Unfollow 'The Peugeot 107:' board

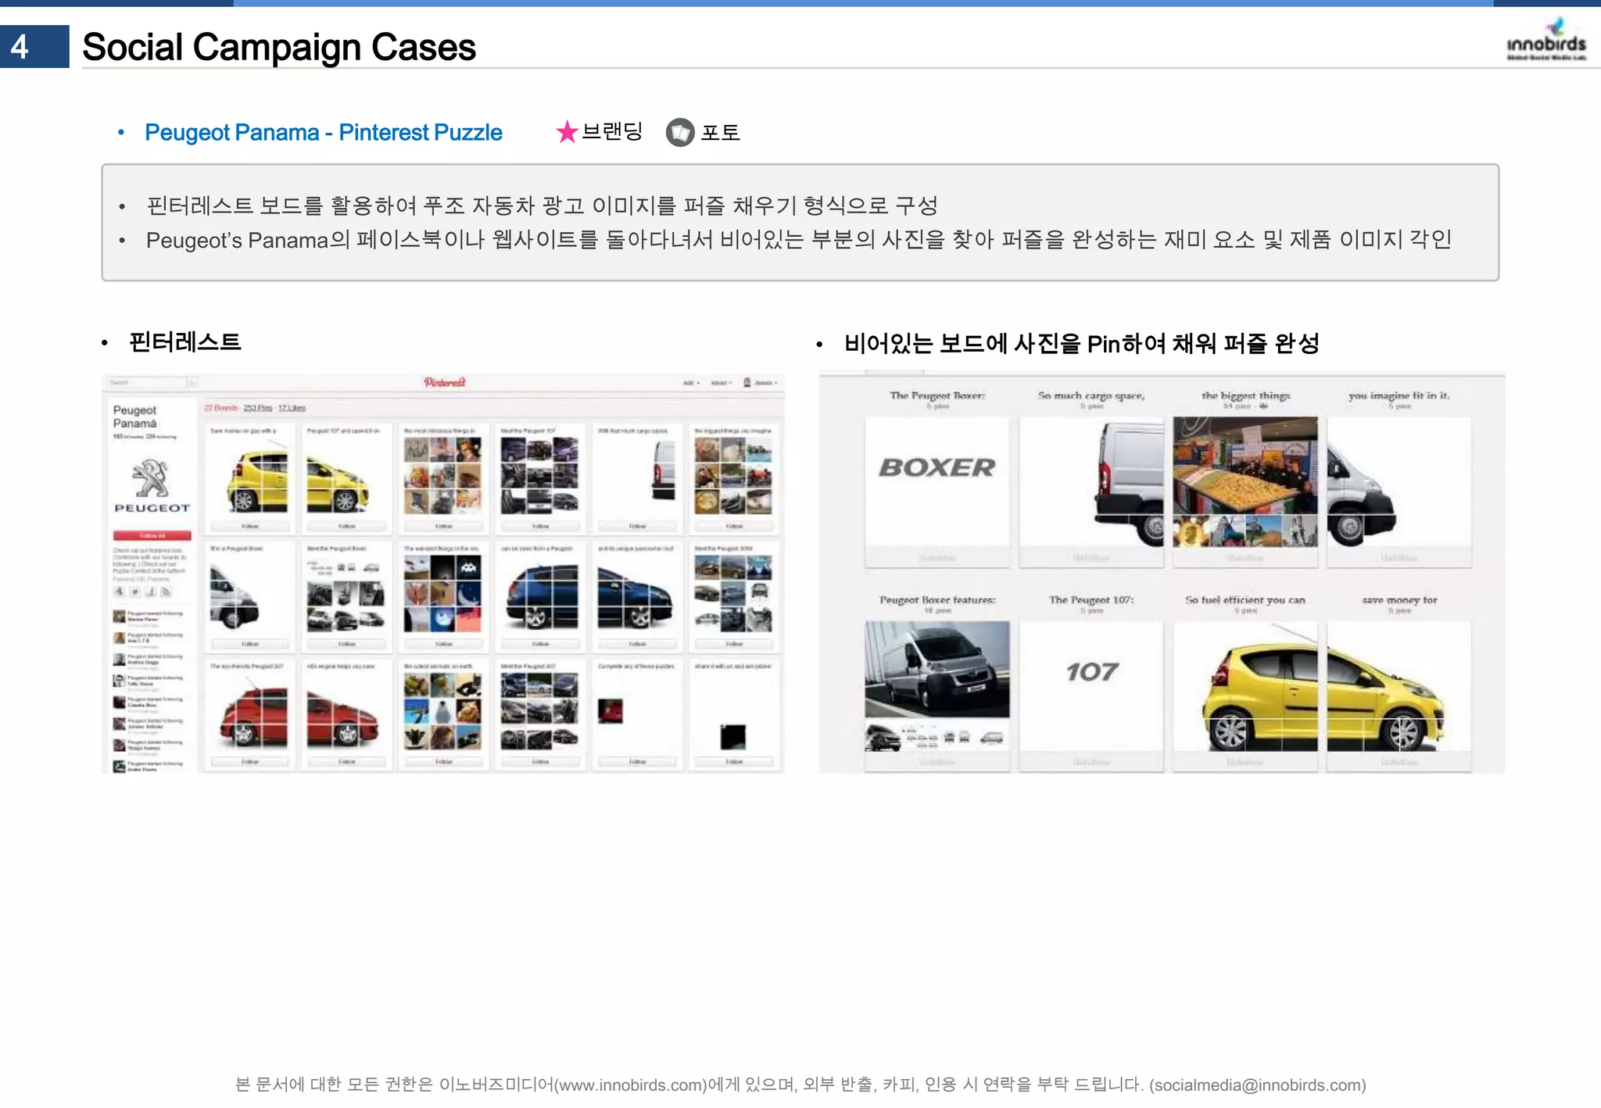(1091, 762)
